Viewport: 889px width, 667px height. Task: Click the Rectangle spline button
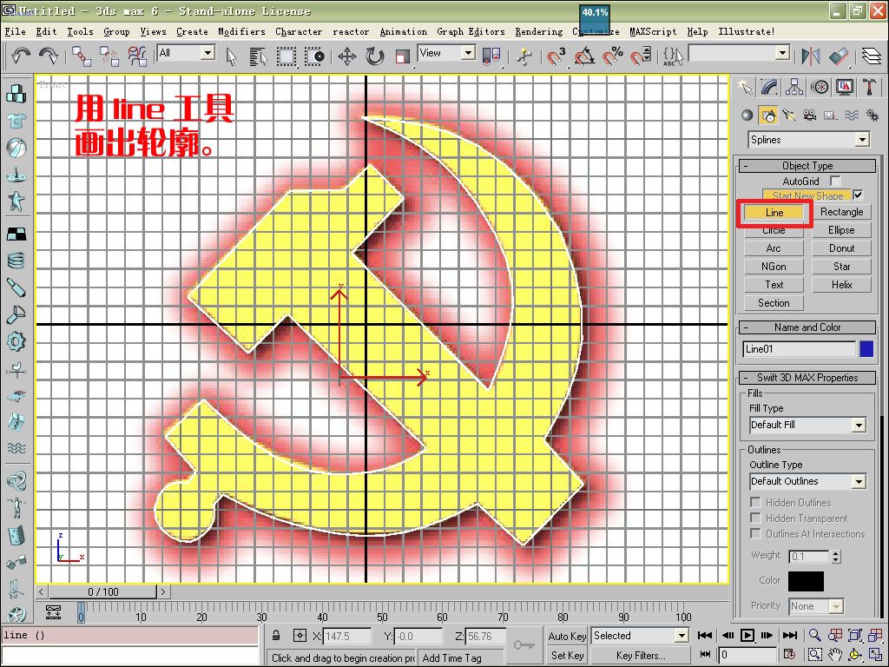[841, 212]
